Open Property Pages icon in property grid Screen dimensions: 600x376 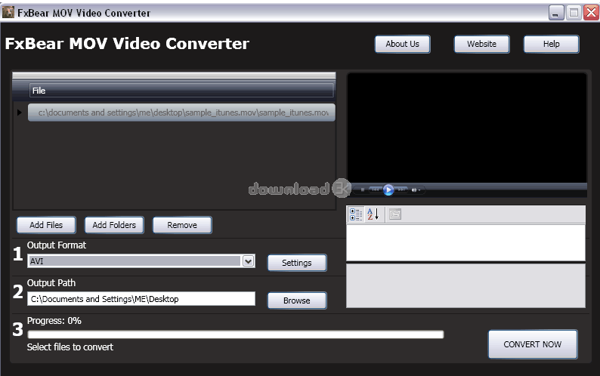395,214
